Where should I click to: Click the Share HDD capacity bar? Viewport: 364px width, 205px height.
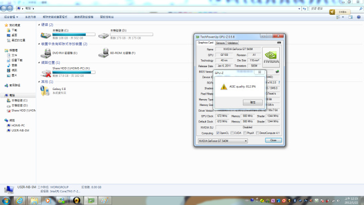pyautogui.click(x=74, y=72)
